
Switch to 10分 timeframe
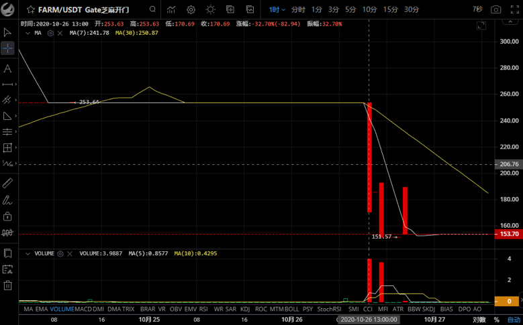369,9
